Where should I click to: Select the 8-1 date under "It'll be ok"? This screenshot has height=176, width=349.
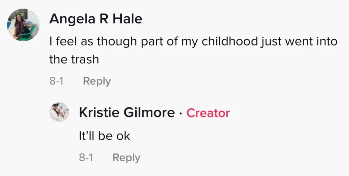tap(86, 158)
